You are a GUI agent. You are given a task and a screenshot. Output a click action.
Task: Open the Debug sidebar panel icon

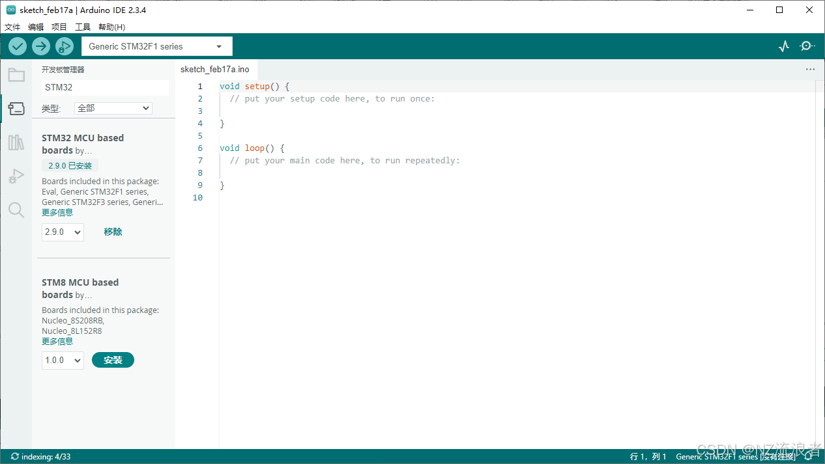click(16, 176)
